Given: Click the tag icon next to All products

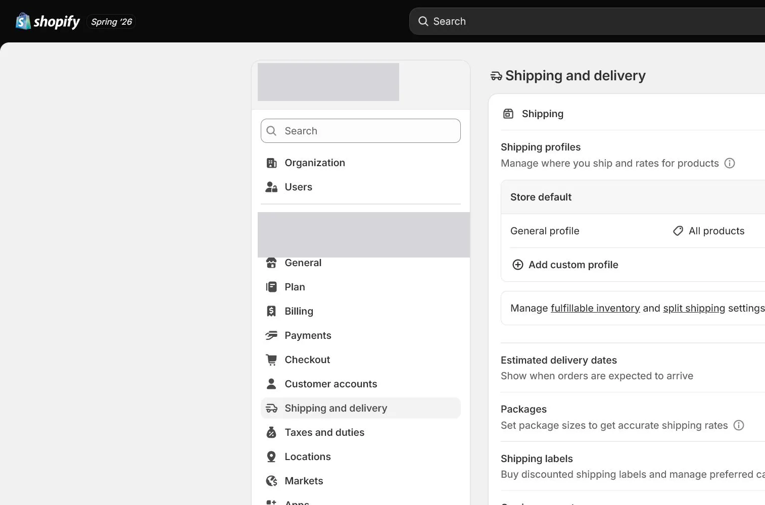Looking at the screenshot, I should tap(678, 231).
